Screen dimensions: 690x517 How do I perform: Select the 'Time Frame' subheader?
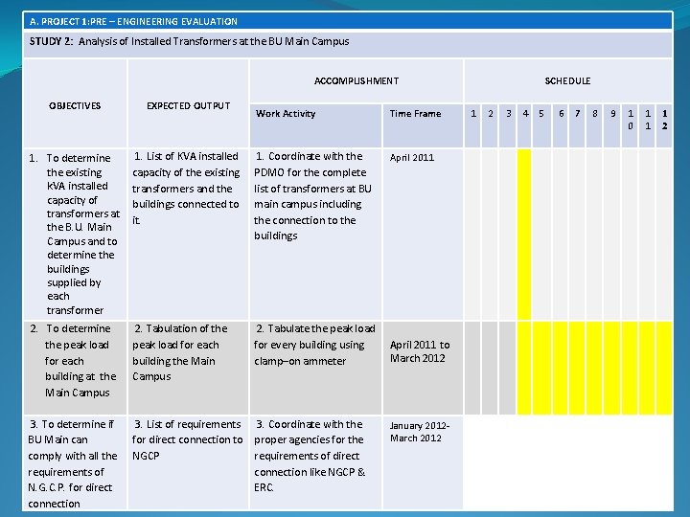(423, 125)
